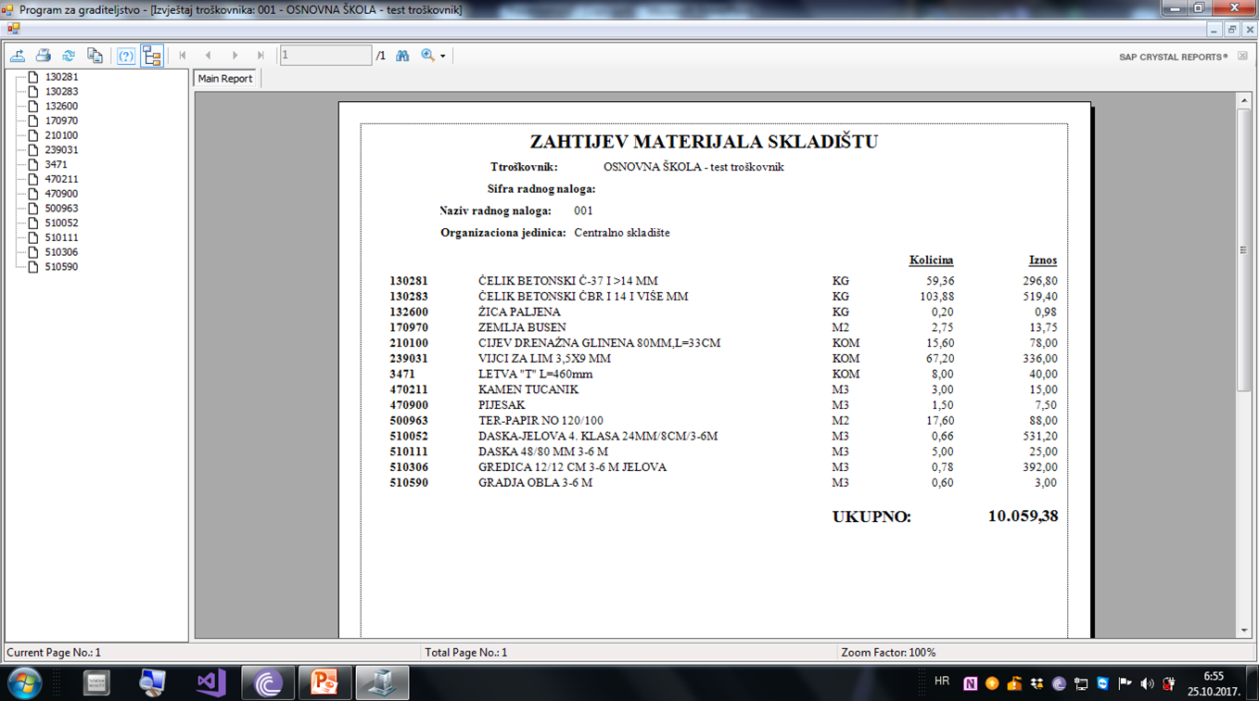Select tree item 470900

[x=61, y=194]
